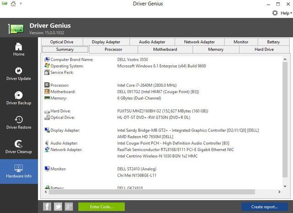Screen dimensions: 293x213
Task: Open the Home section in sidebar
Action: 19,49
